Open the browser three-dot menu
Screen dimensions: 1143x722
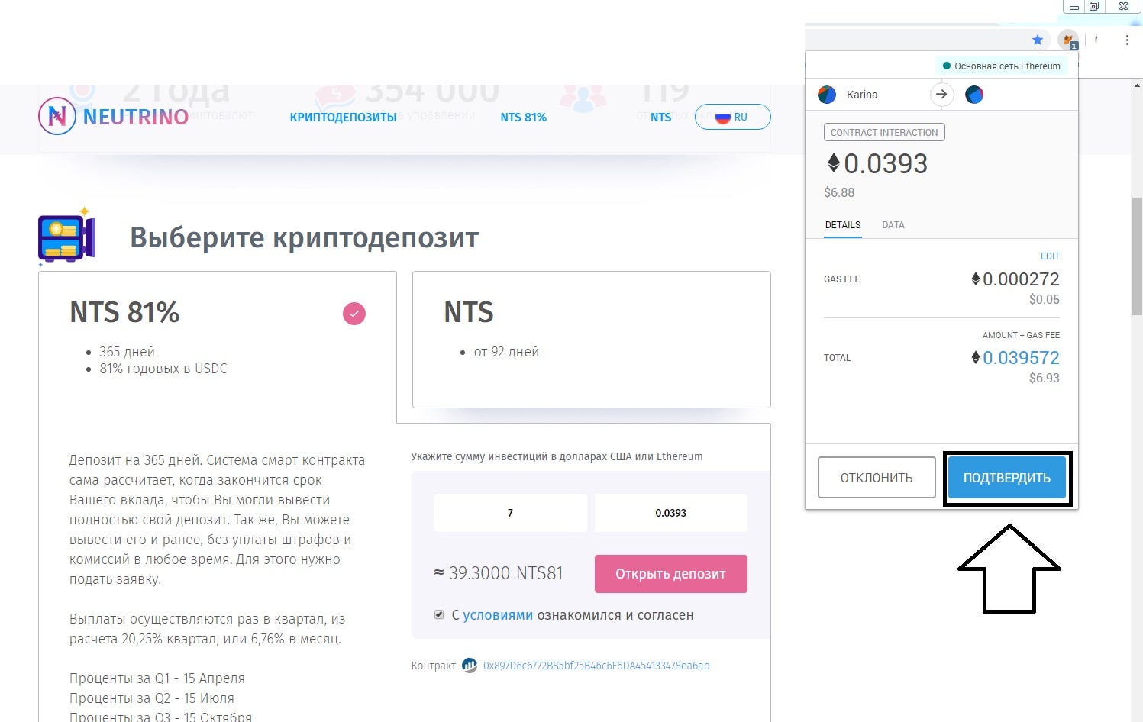[x=1127, y=40]
